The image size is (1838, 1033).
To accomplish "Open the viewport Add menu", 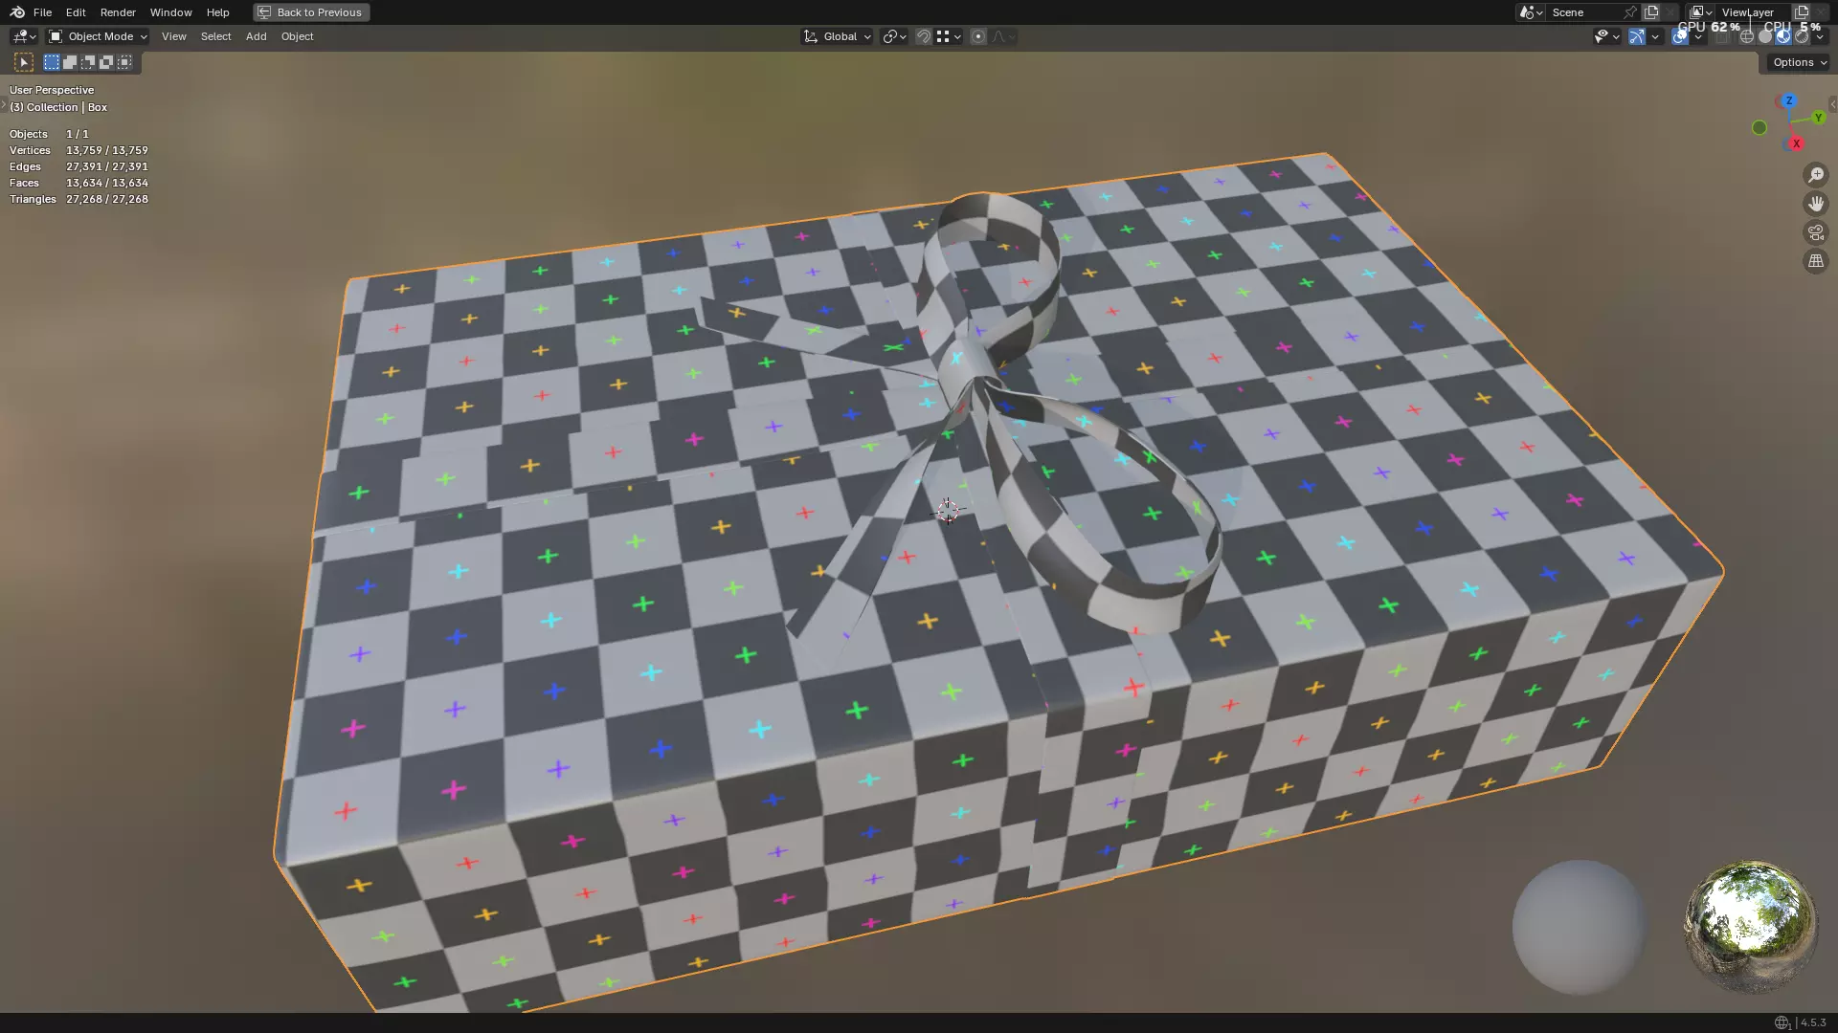I will click(256, 36).
